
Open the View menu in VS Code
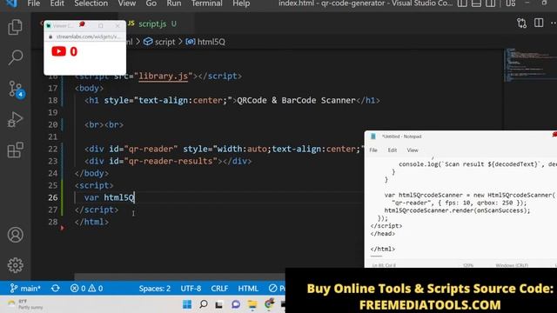click(127, 3)
